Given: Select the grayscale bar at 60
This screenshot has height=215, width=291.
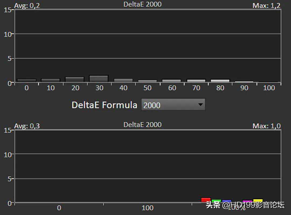Looking at the screenshot, I should pyautogui.click(x=172, y=81).
